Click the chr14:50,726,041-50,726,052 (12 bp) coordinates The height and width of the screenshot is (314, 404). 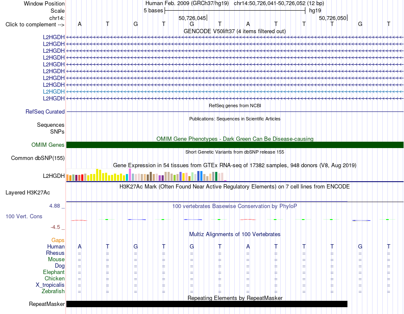tap(279, 3)
